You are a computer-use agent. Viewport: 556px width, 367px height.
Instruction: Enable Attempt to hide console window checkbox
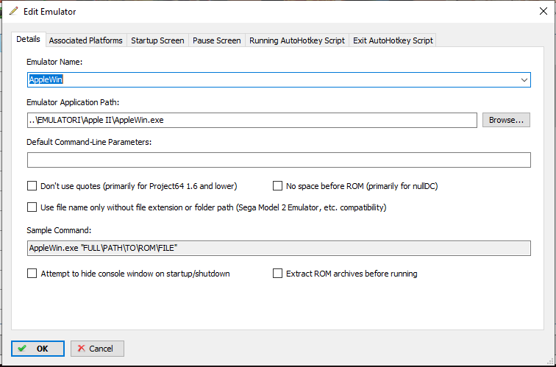[x=32, y=274]
